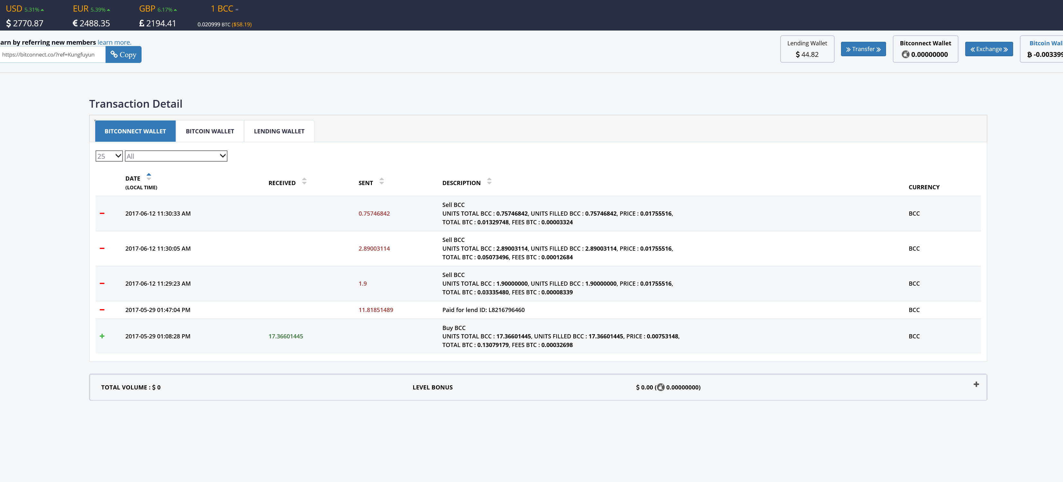Click date 2017-06-12 11:30:05 AM

158,249
